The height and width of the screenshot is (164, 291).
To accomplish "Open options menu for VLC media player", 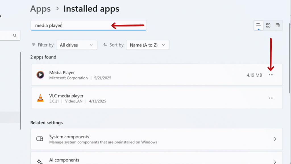I will [271, 98].
